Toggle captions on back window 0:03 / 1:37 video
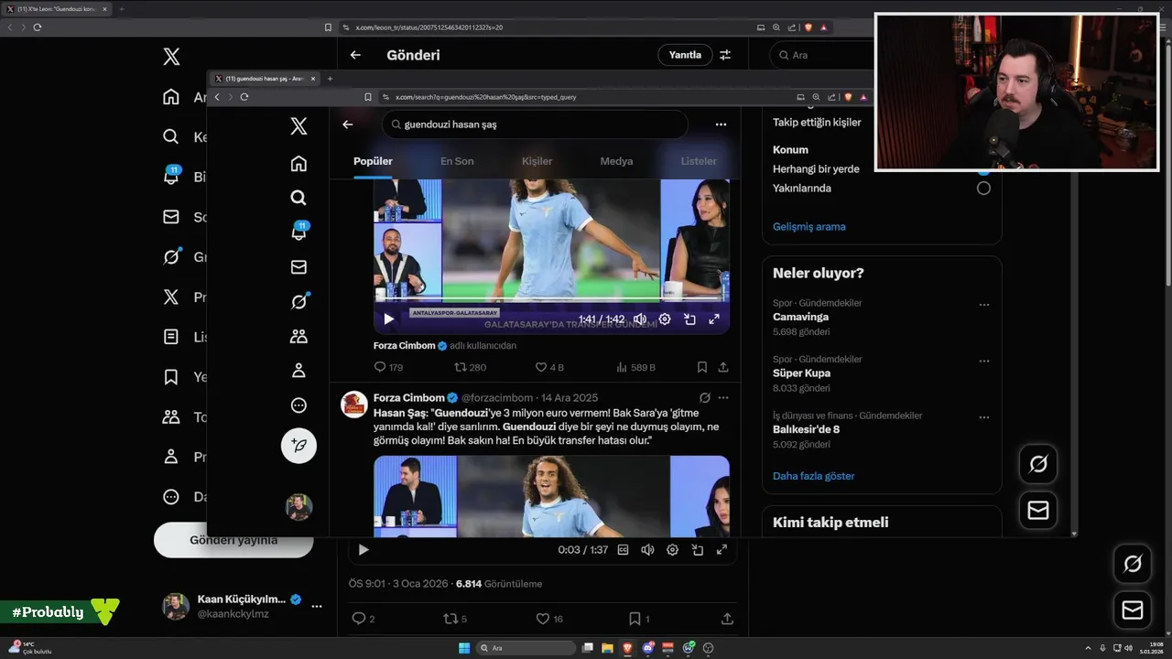This screenshot has width=1172, height=659. point(624,550)
